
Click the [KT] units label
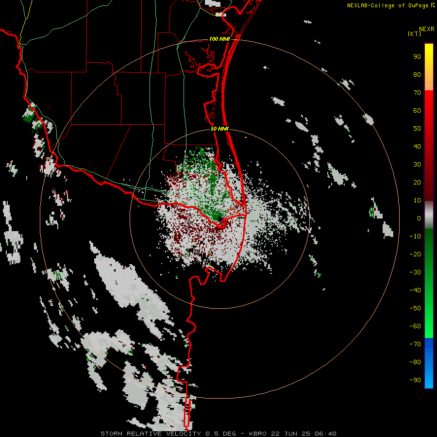(415, 34)
